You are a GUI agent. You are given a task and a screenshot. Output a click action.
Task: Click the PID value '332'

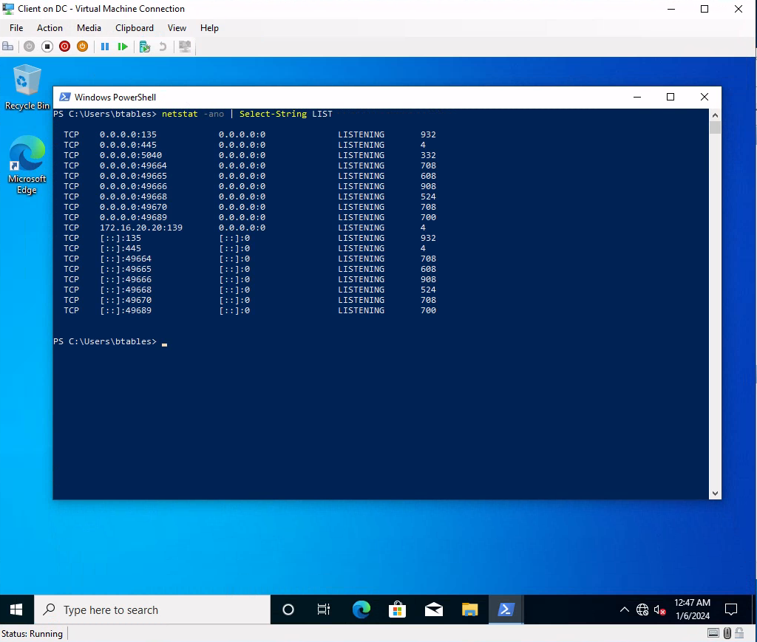point(428,155)
